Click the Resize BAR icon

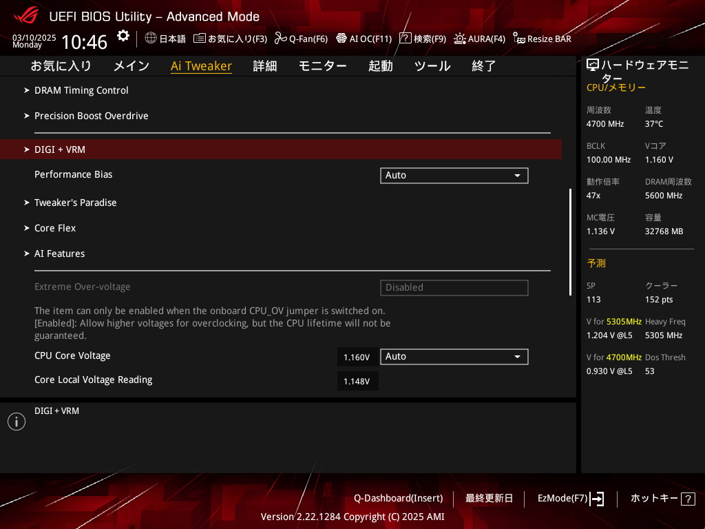(x=519, y=39)
